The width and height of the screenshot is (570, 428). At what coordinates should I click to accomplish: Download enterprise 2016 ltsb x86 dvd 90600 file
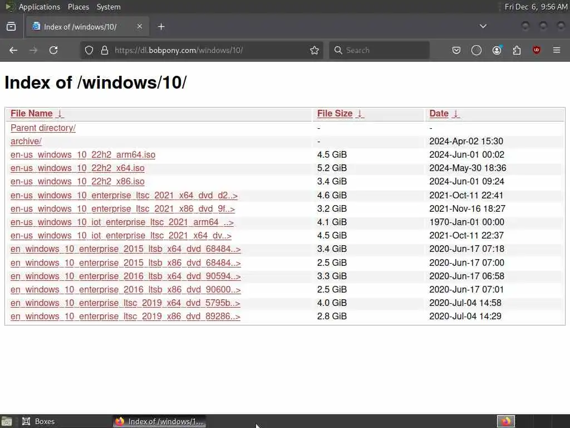tap(126, 290)
